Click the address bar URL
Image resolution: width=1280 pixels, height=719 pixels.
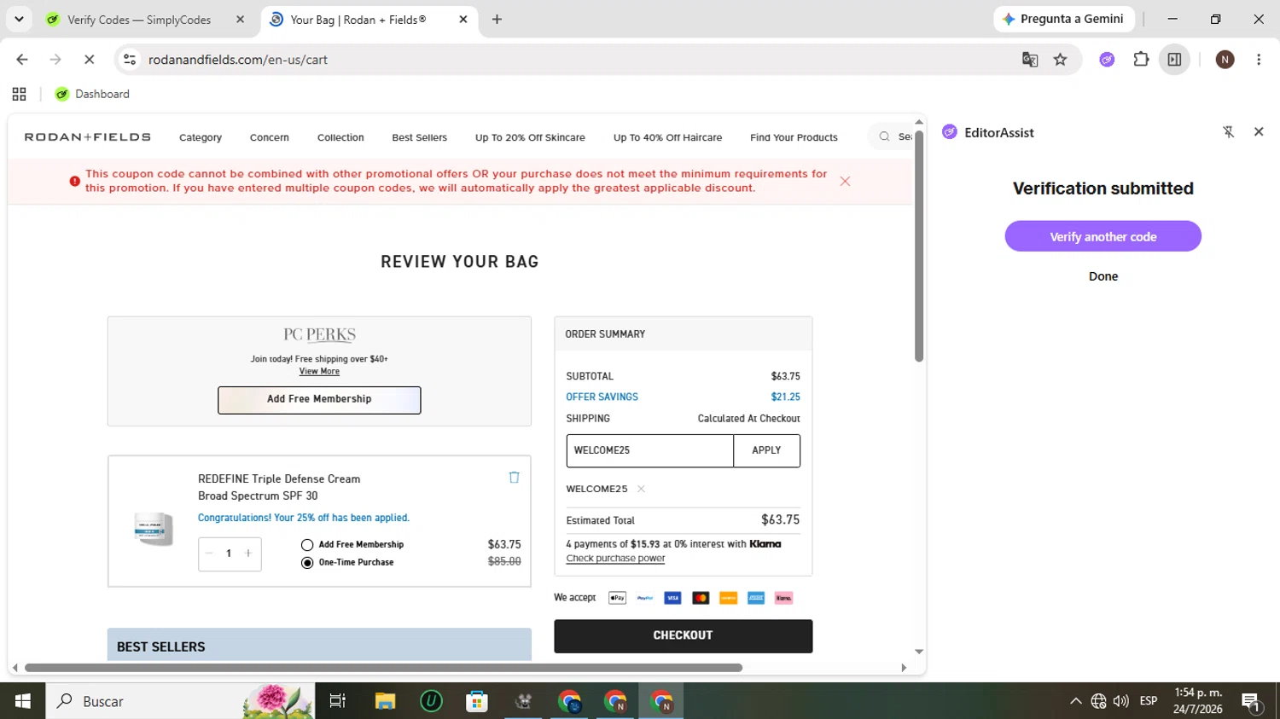click(238, 60)
